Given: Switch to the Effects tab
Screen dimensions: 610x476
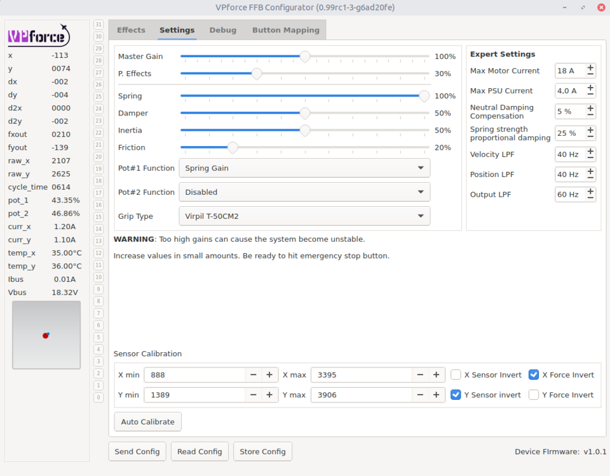Looking at the screenshot, I should coord(131,30).
